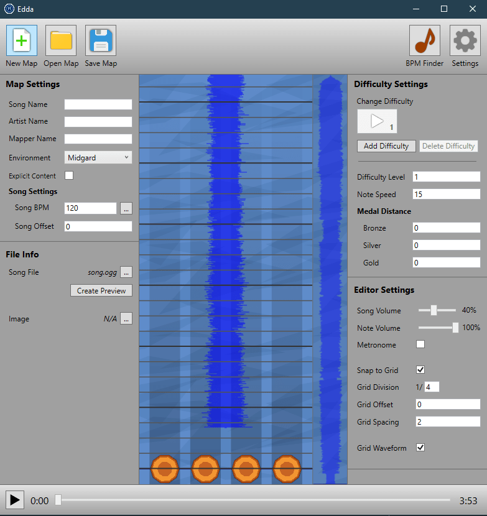Viewport: 487px width, 516px height.
Task: Click the "N/A" image value text
Action: (x=110, y=319)
